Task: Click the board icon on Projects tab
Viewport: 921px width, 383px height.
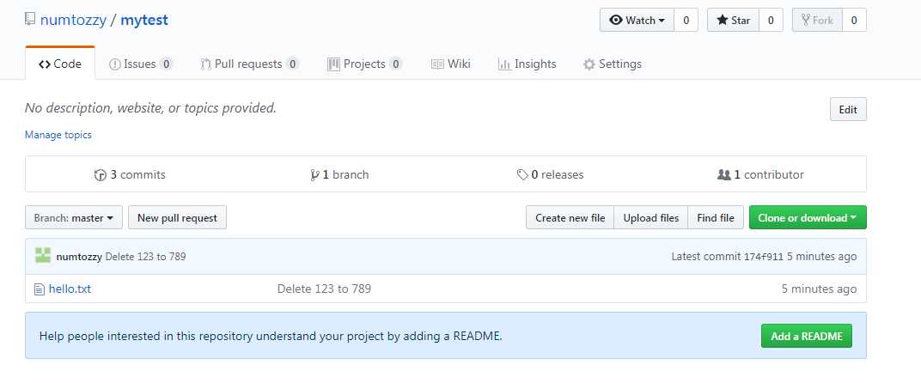Action: pos(333,64)
